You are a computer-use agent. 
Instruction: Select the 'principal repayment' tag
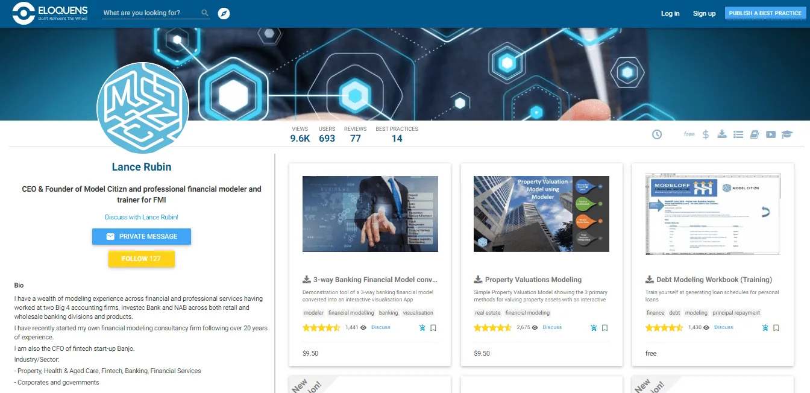[736, 313]
